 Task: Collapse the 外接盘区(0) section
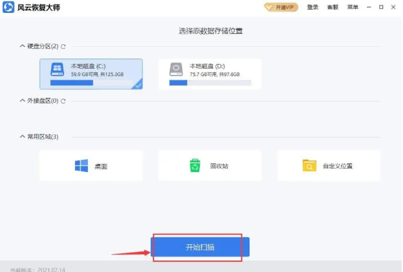point(23,101)
